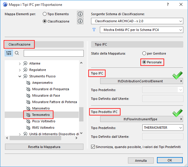Viewport: 188px width, 167px height.
Task: Click tree scroll up arrow
Action: (81, 63)
